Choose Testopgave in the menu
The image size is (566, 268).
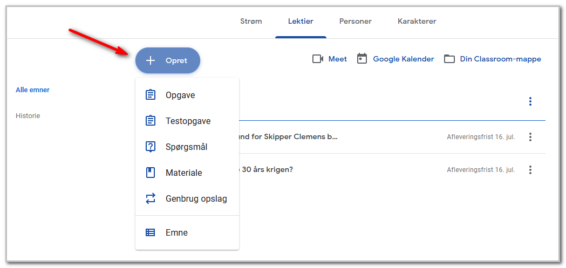click(x=187, y=121)
